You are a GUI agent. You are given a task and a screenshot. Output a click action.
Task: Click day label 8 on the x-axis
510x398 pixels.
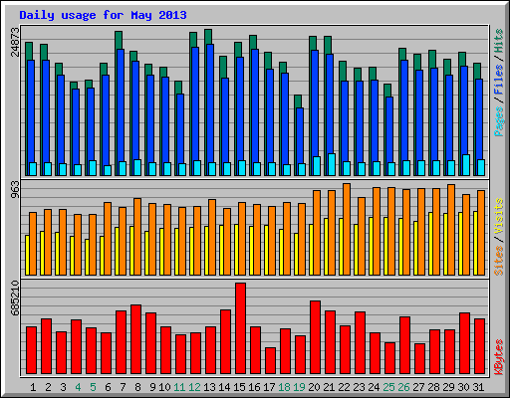pyautogui.click(x=137, y=387)
